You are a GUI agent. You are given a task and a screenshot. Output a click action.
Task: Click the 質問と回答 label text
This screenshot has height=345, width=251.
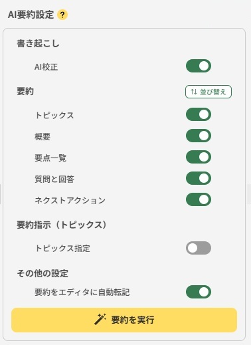pos(54,179)
